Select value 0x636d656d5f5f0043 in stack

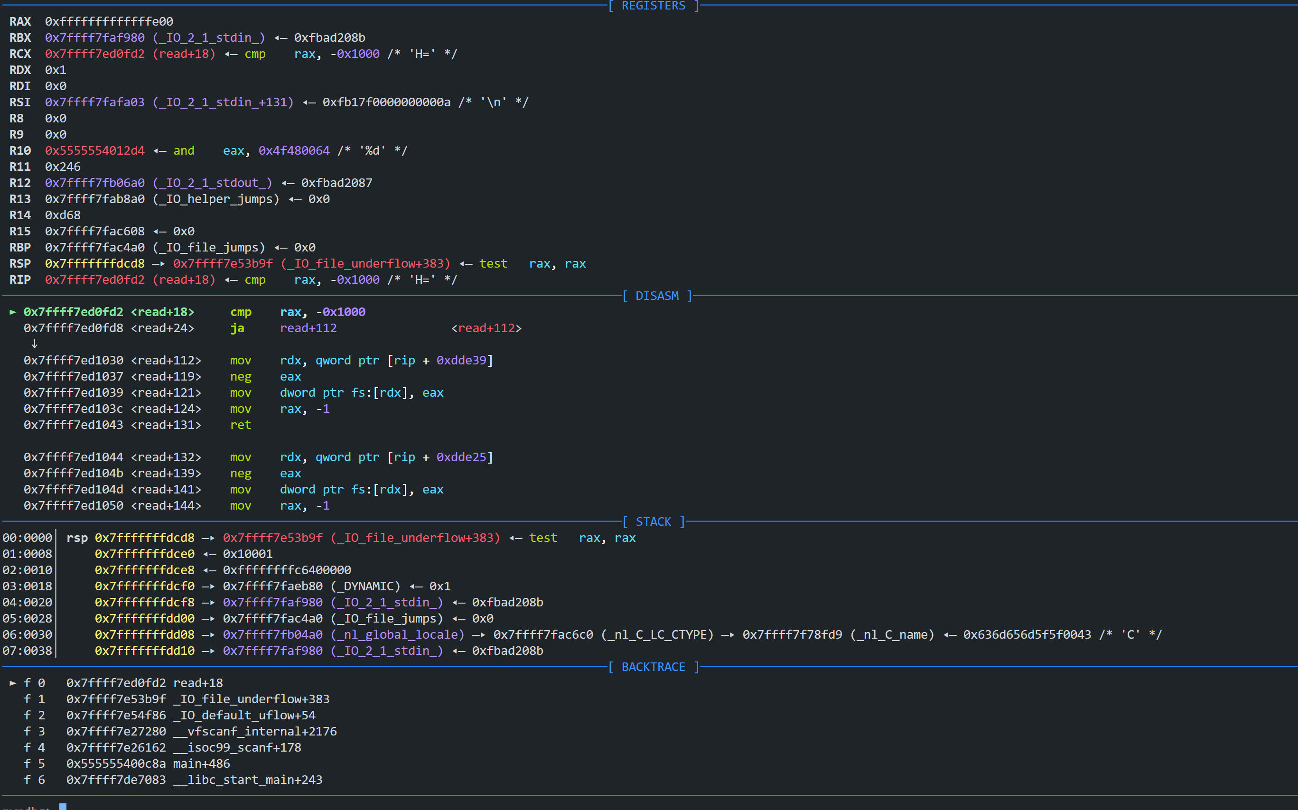point(1027,634)
